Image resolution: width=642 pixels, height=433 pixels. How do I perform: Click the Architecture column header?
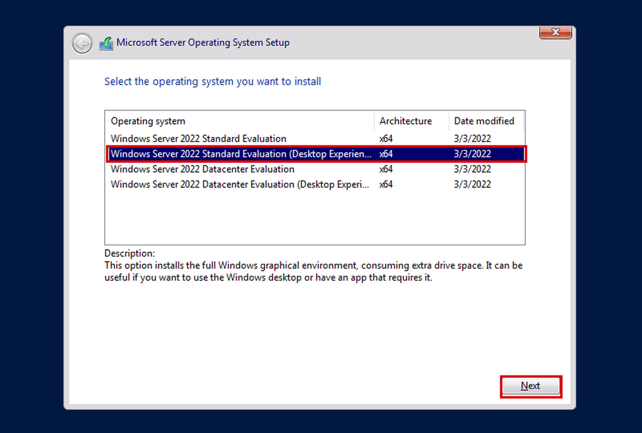point(411,121)
